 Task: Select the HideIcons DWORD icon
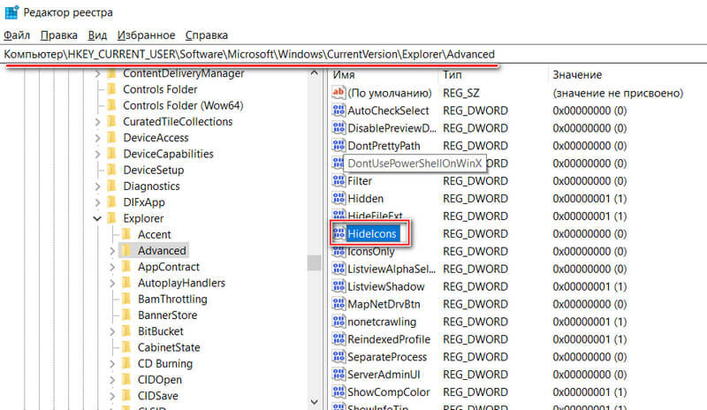(338, 233)
